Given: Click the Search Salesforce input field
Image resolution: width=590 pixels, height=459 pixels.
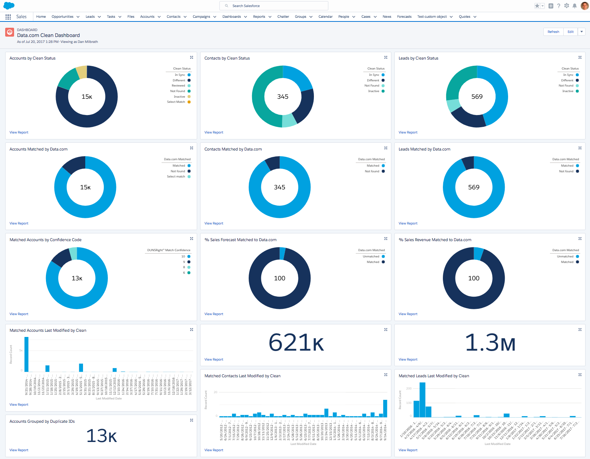Looking at the screenshot, I should [x=274, y=6].
